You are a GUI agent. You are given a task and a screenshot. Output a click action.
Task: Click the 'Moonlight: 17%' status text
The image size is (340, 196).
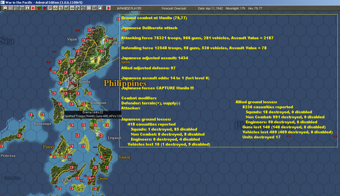(235, 8)
